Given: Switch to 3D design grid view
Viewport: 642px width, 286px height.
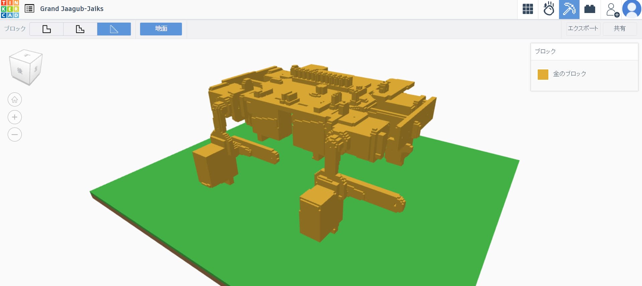Looking at the screenshot, I should coord(528,9).
